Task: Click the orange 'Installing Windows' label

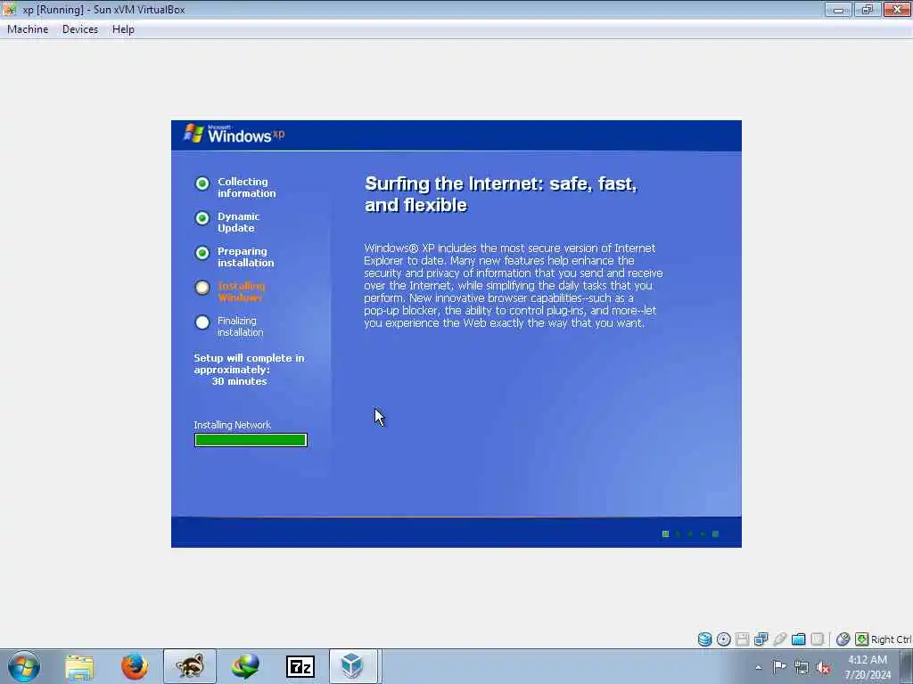Action: (x=241, y=291)
